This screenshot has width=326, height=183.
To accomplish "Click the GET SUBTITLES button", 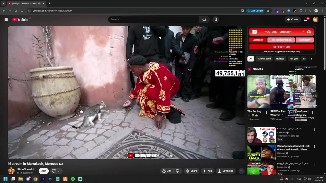I will coord(281,47).
